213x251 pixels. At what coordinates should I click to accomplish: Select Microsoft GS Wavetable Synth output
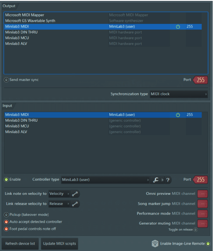tap(103, 21)
